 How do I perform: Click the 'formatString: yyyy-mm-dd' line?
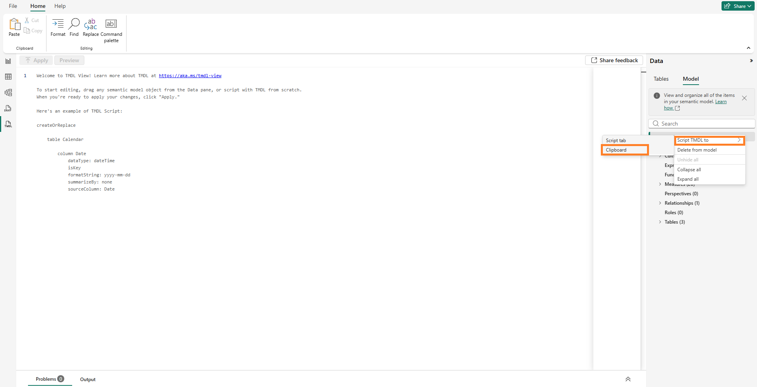99,175
